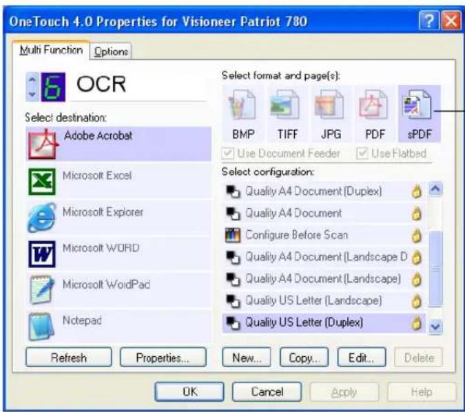The image size is (465, 412).
Task: Click scan-mode icon of Quality A4 Document (Landscape)
Action: [233, 279]
